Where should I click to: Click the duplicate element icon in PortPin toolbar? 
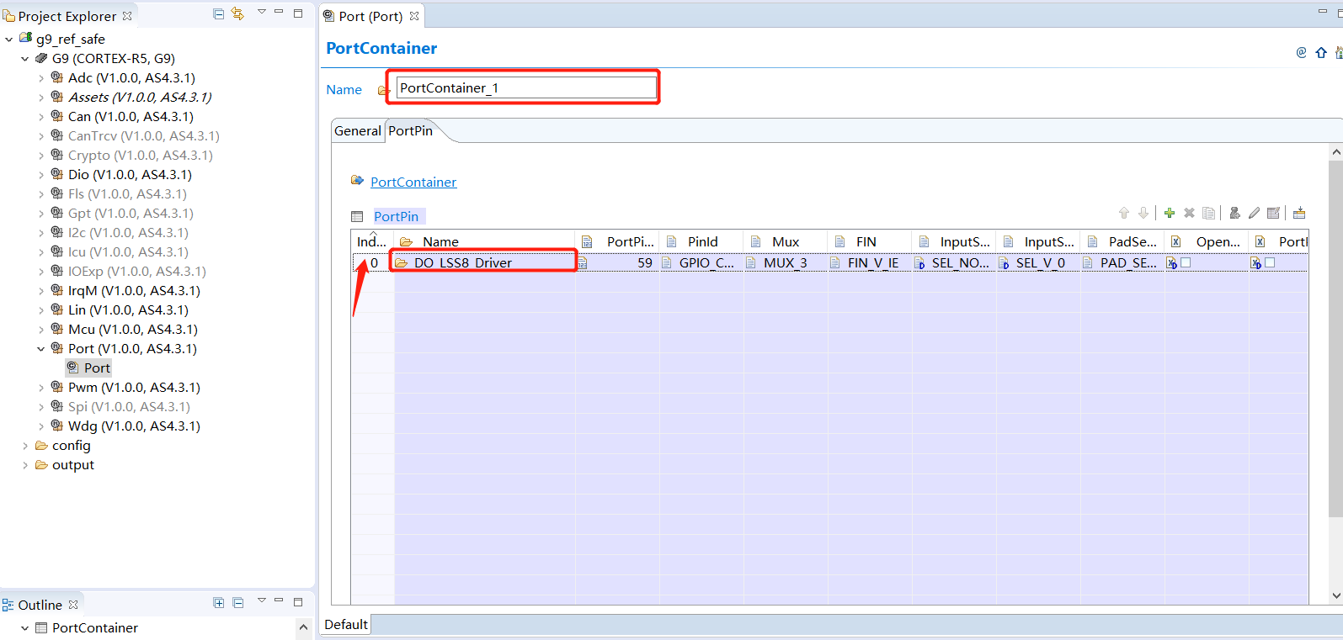(1208, 213)
